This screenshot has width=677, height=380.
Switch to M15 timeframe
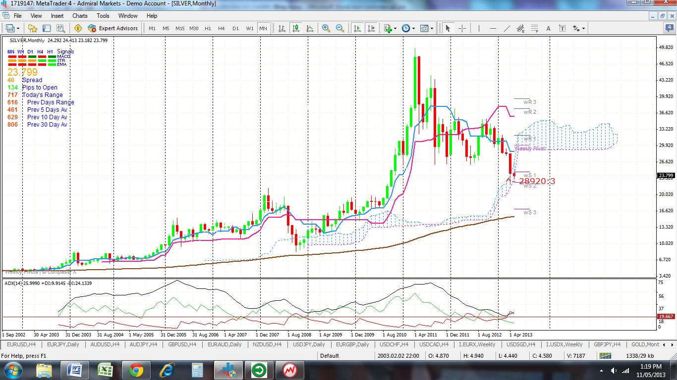[x=180, y=28]
